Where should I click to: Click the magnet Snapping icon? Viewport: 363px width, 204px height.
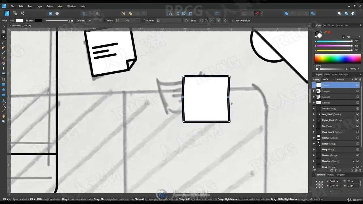[257, 13]
